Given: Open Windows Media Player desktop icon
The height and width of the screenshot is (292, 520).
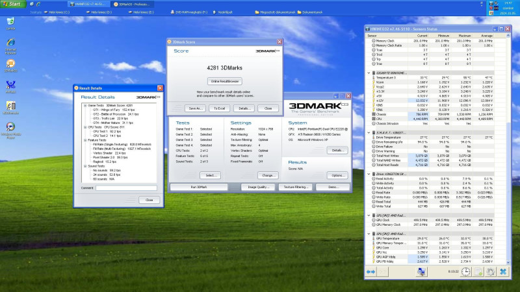Looking at the screenshot, I should tap(10, 127).
